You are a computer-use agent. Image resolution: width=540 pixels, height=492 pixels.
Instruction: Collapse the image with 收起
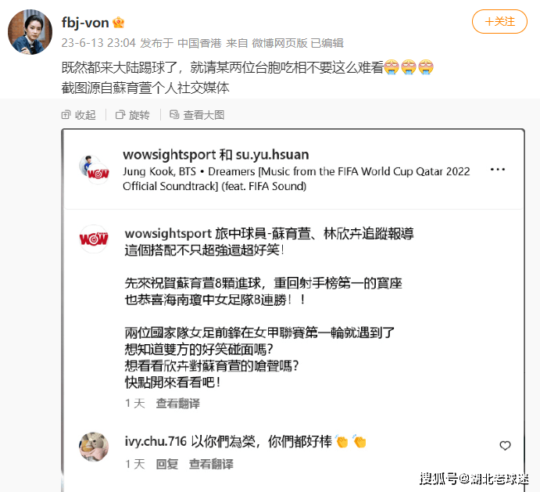(x=78, y=115)
